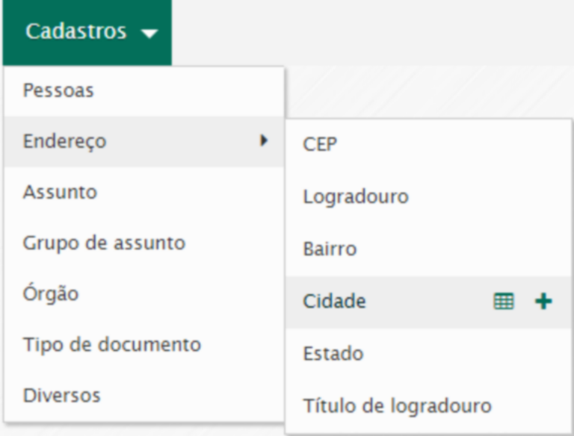Click the green plus icon beside Cidade
The image size is (574, 436).
tap(543, 302)
